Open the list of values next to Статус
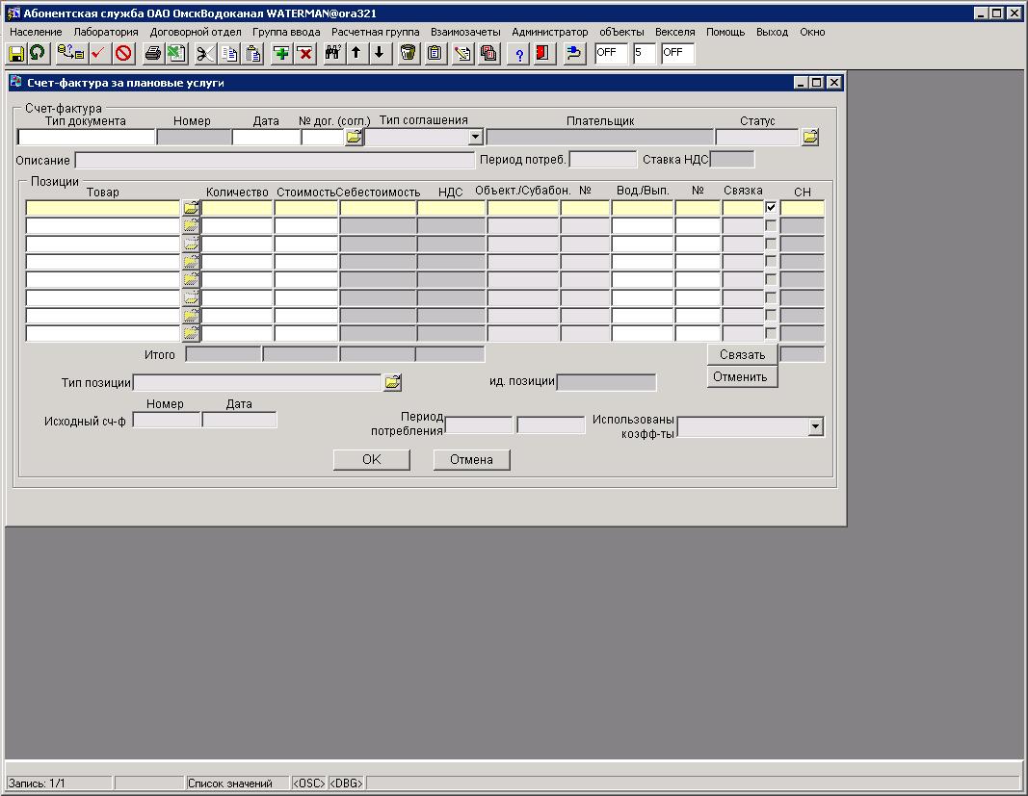This screenshot has height=796, width=1028. (x=809, y=138)
